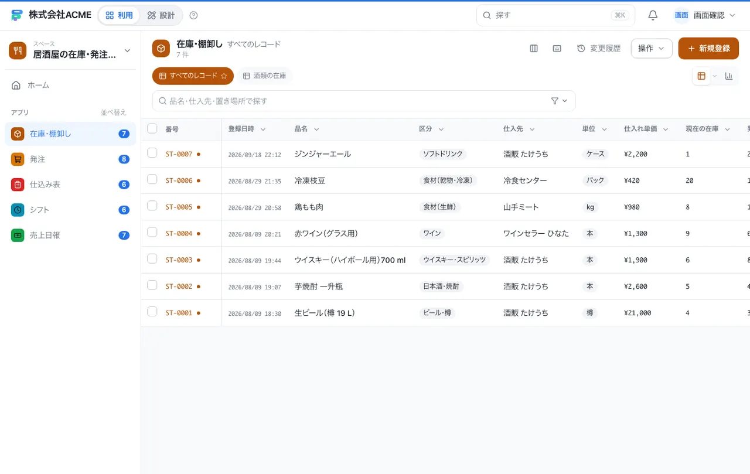Click the 画面 badge icon next to 画面確認
Image resolution: width=750 pixels, height=474 pixels.
point(681,15)
